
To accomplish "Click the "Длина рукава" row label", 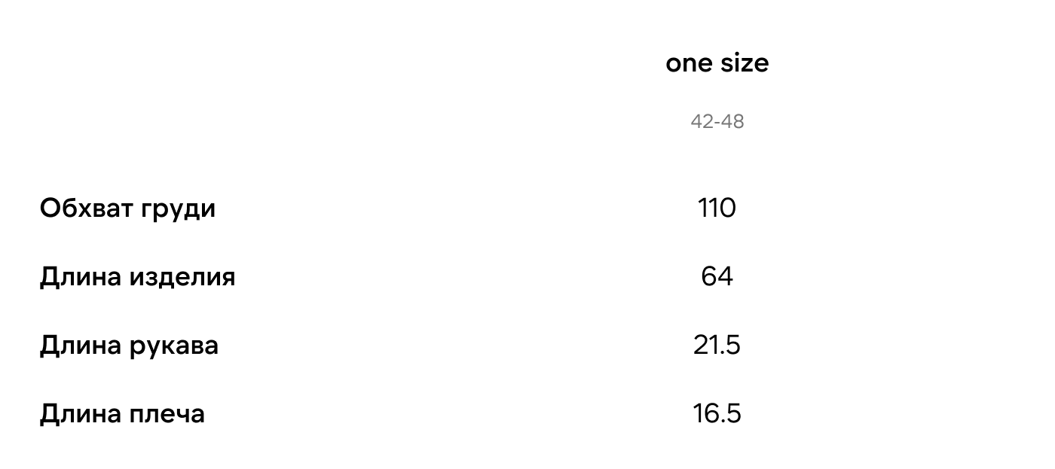I will 129,346.
